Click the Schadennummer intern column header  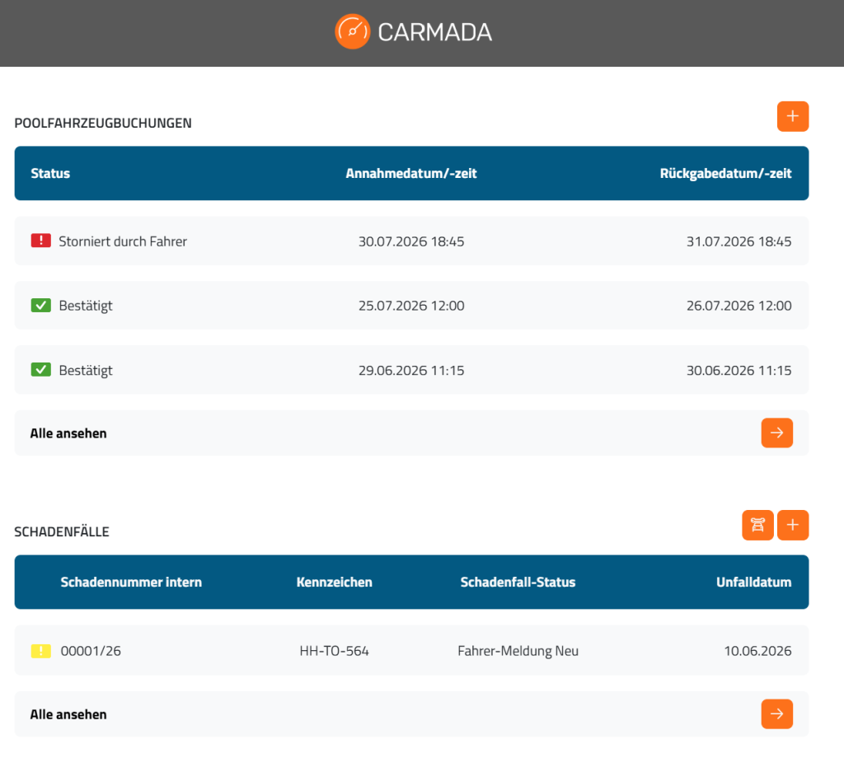click(131, 582)
